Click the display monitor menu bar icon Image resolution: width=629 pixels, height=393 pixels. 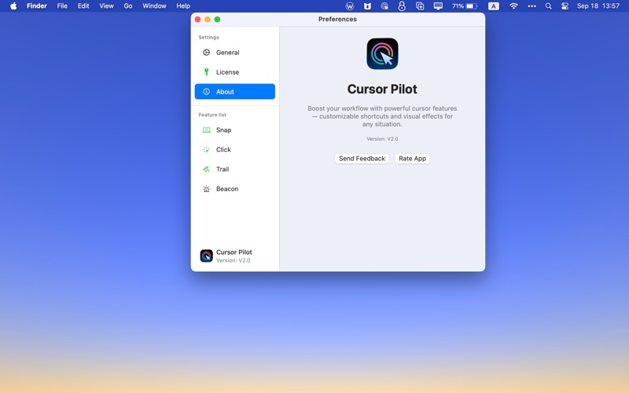click(438, 6)
